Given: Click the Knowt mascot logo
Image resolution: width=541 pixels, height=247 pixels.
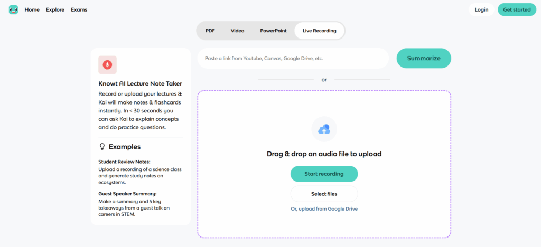Looking at the screenshot, I should click(x=13, y=9).
